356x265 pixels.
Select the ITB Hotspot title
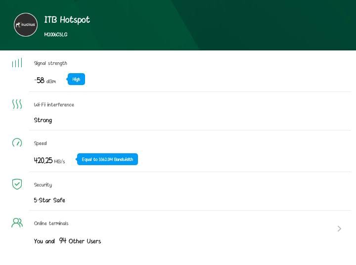[67, 20]
